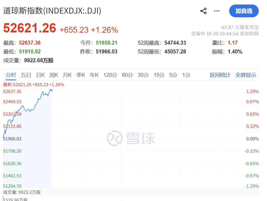This screenshot has height=201, width=267.
Task: Click the 51630.36 axis label
Action: point(12,164)
